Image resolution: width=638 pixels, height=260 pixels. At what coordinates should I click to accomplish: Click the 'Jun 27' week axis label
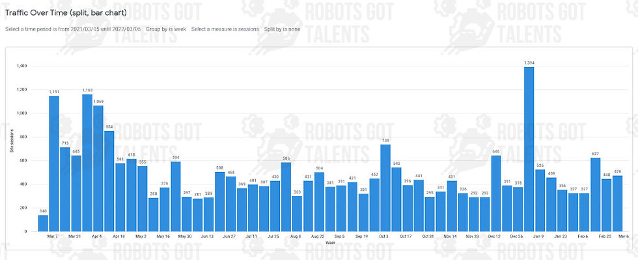[x=229, y=237]
